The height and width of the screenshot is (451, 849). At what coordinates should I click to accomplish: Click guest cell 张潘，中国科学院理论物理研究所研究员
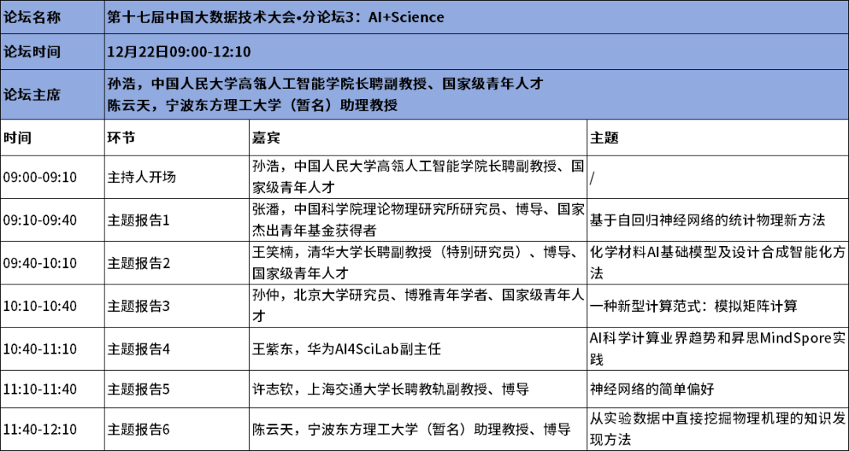point(418,220)
